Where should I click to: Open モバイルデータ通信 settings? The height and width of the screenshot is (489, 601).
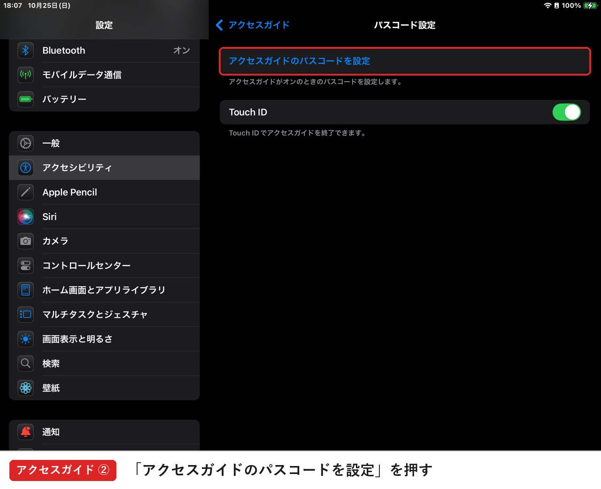pos(104,75)
